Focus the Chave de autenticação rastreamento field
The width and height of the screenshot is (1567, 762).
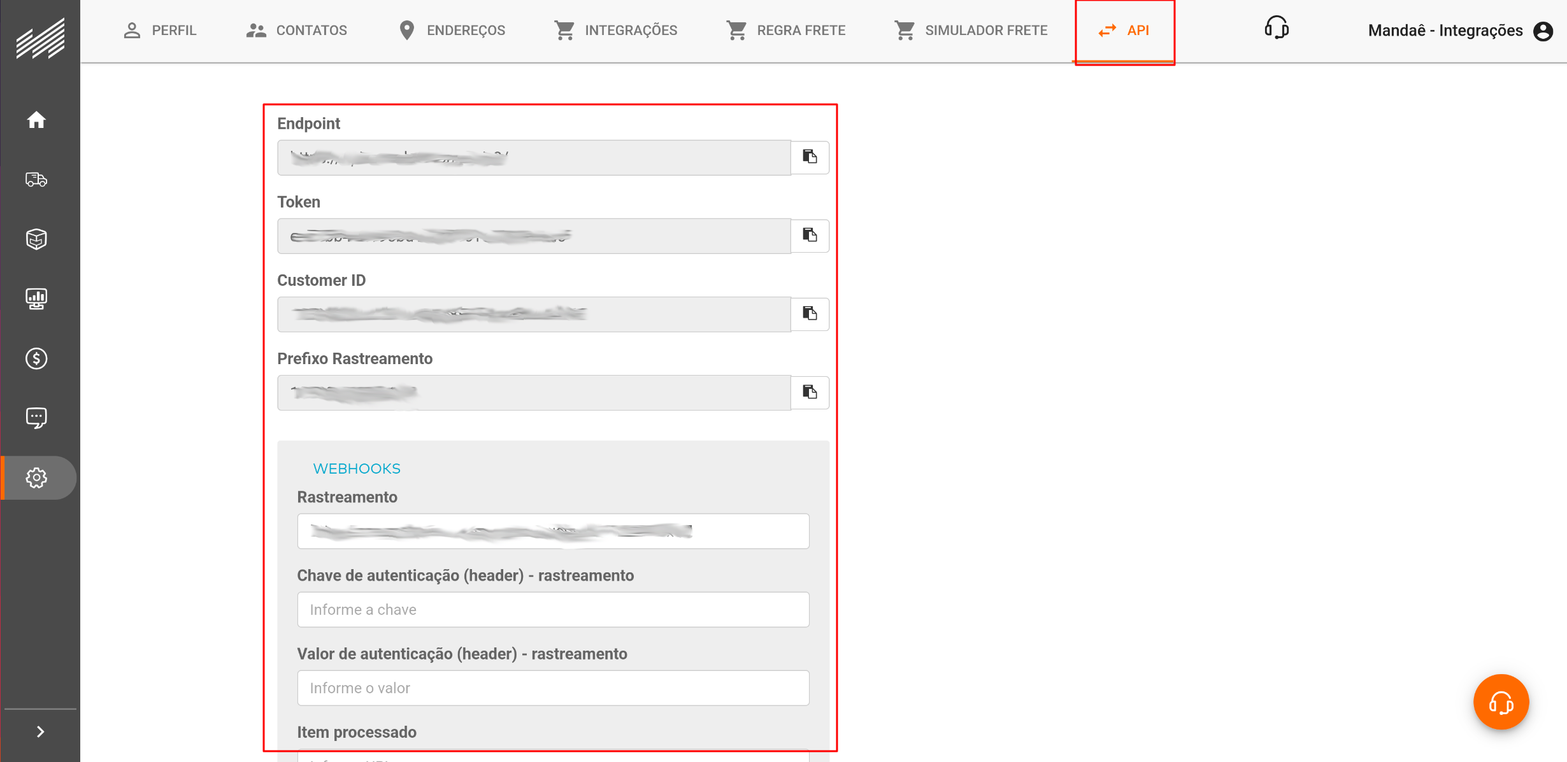click(x=553, y=610)
